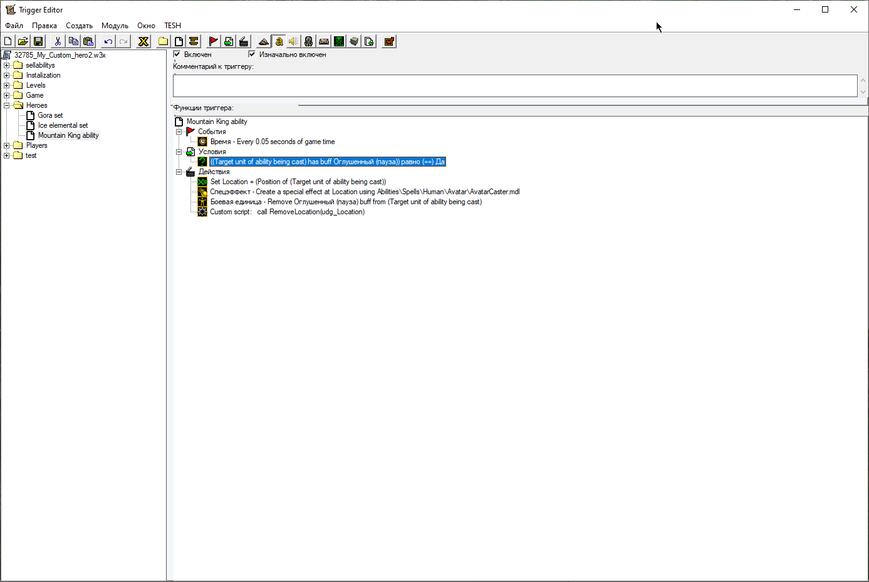Collapse the Действия section
This screenshot has height=582, width=869.
179,172
